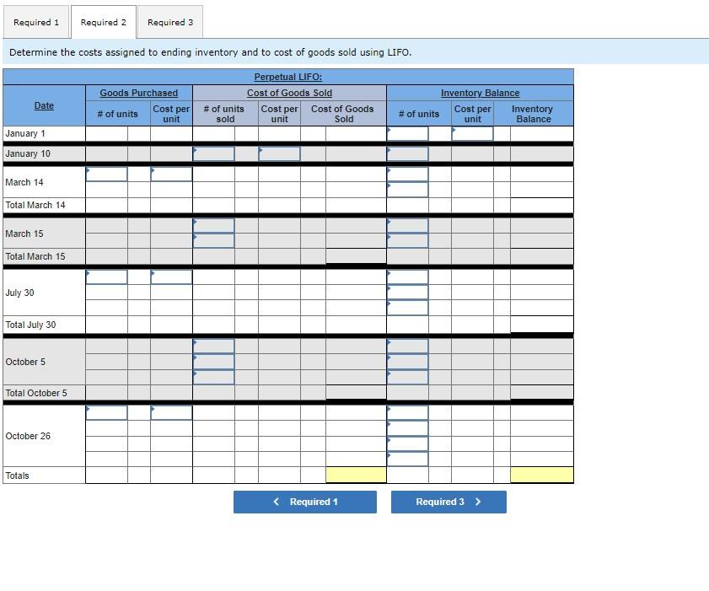This screenshot has width=709, height=591.
Task: Advance using the Required 3 button
Action: tap(448, 502)
